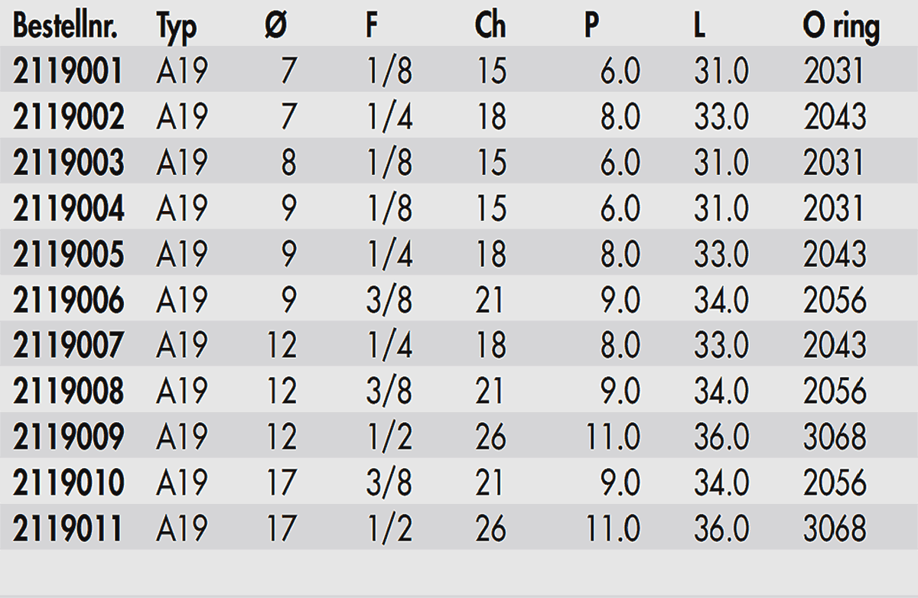The height and width of the screenshot is (598, 918).
Task: Click order number 2119011
Action: (x=68, y=529)
